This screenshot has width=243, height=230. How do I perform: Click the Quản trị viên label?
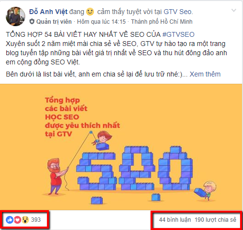(x=54, y=22)
